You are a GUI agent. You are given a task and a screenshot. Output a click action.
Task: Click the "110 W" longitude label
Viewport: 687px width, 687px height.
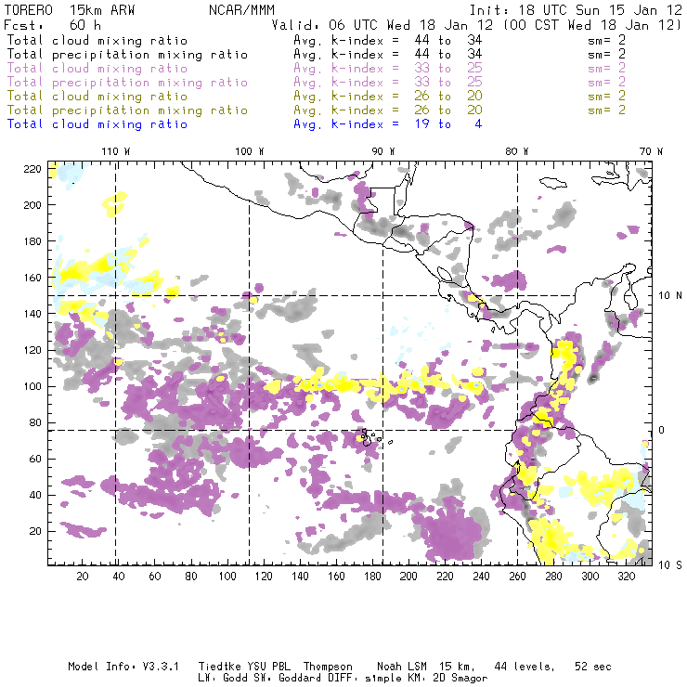pos(116,151)
